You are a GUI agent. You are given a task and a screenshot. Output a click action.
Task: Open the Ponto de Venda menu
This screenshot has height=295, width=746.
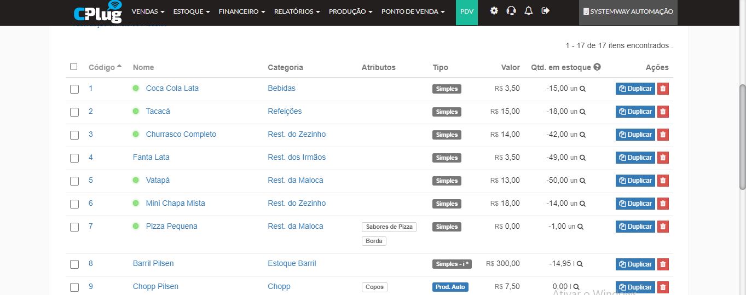pos(413,11)
